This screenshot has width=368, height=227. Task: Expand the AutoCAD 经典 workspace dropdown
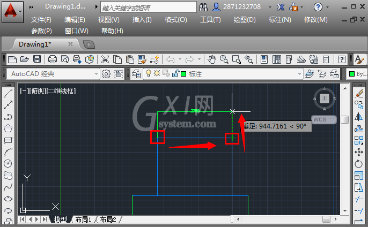tap(96, 74)
